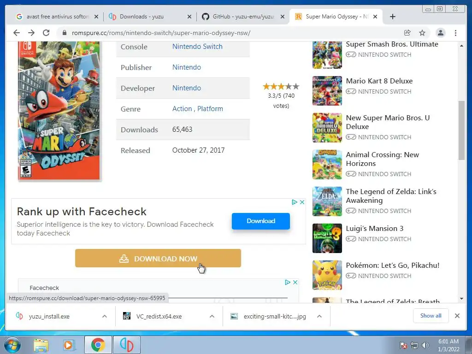Open the Windows Start menu
The image size is (472, 354).
click(x=12, y=345)
